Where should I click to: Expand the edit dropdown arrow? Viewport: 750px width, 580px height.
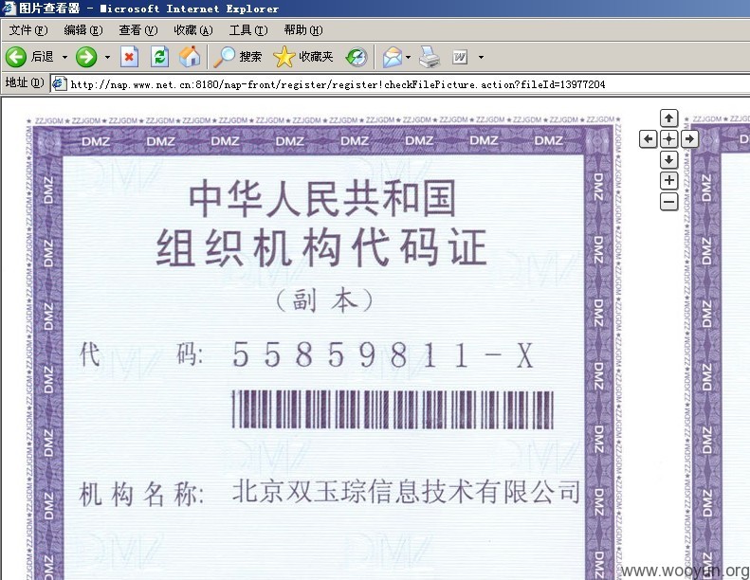(481, 58)
